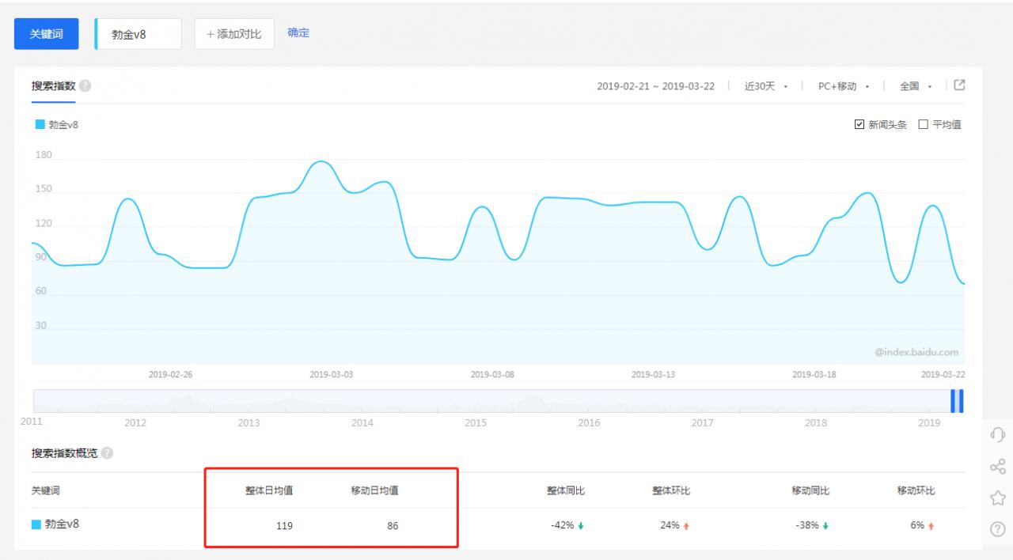Click the 勃金v8 keyword name in overview table
This screenshot has width=1013, height=560.
tap(62, 524)
